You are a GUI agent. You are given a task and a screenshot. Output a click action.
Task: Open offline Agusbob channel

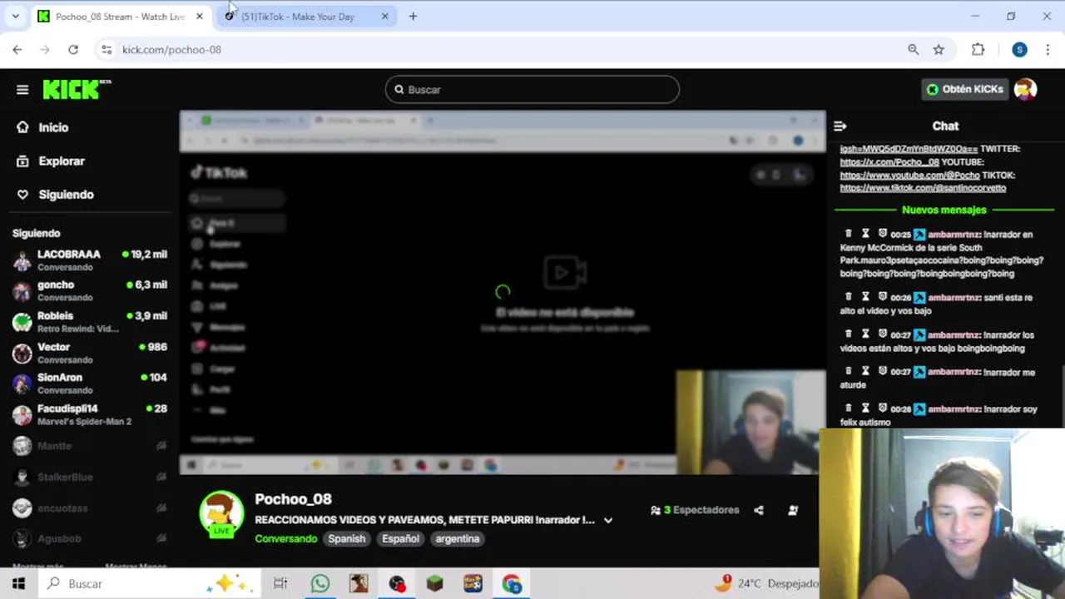[90, 538]
